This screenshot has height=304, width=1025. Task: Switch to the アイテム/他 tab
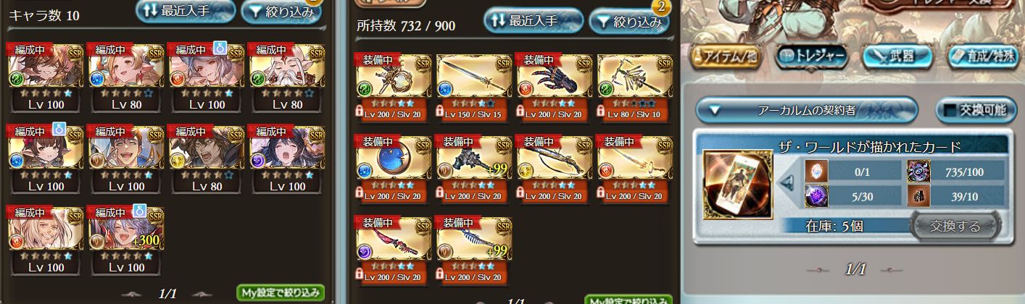tap(725, 56)
